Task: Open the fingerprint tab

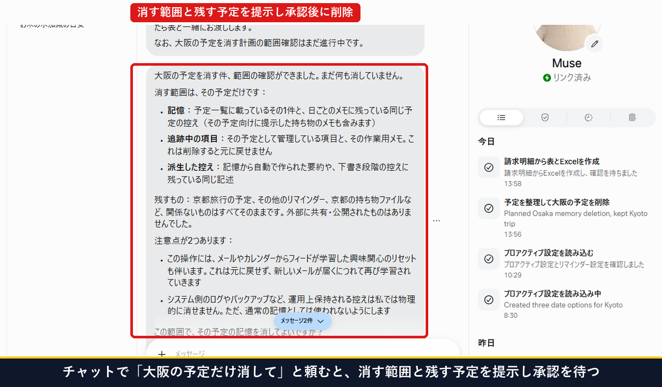Action: pos(632,118)
